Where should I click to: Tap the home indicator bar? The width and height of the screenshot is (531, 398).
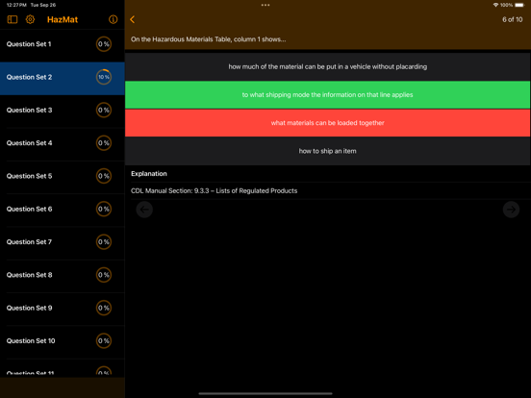tap(265, 393)
